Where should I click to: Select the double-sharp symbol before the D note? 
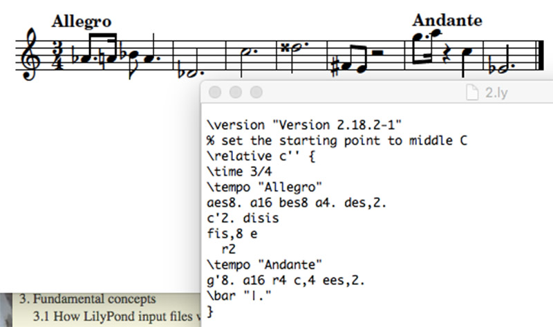point(284,48)
